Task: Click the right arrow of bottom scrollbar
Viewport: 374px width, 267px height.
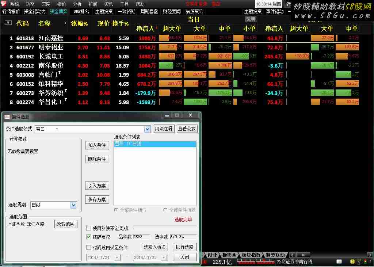Action: coord(370,255)
